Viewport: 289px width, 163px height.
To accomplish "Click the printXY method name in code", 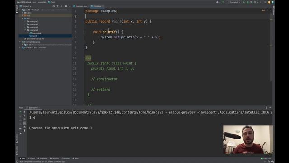I will [x=109, y=32].
